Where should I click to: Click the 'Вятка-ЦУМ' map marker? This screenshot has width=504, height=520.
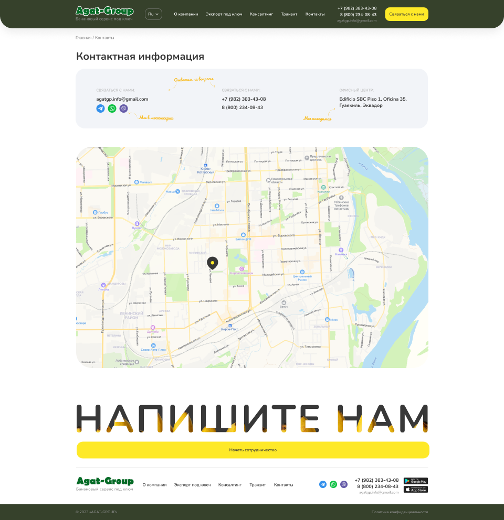[243, 235]
